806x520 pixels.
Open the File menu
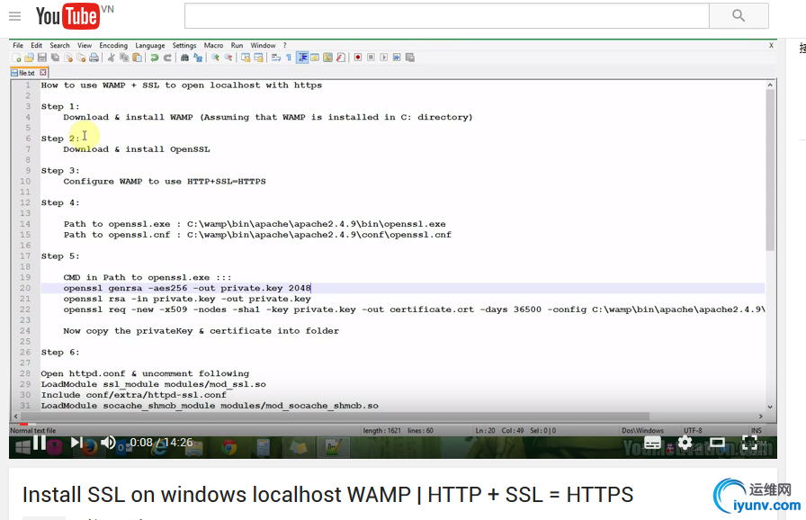[x=18, y=45]
